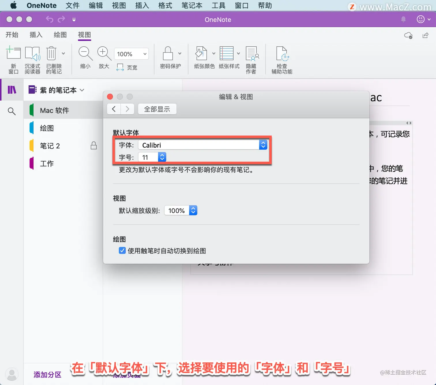Select the 工作 section
436x385 pixels.
[63, 163]
